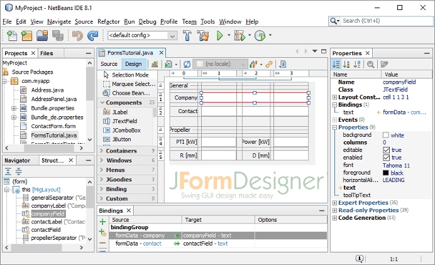Expand the Containers palette category
The image size is (435, 265).
coord(121,151)
